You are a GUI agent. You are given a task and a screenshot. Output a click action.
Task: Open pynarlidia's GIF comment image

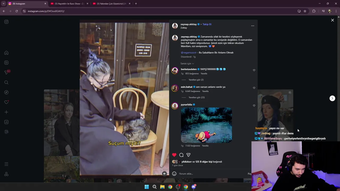click(x=206, y=125)
